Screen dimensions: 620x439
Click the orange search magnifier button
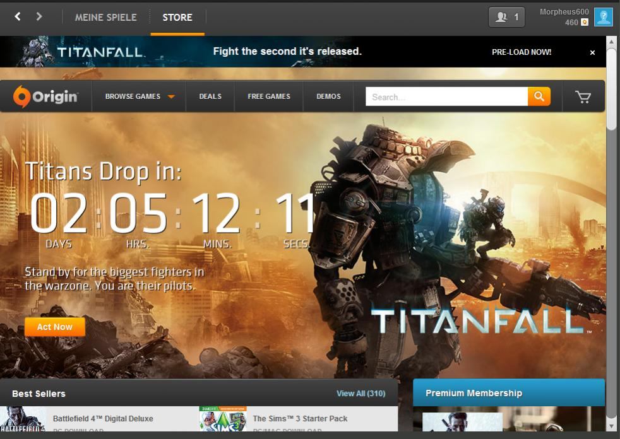pyautogui.click(x=539, y=97)
